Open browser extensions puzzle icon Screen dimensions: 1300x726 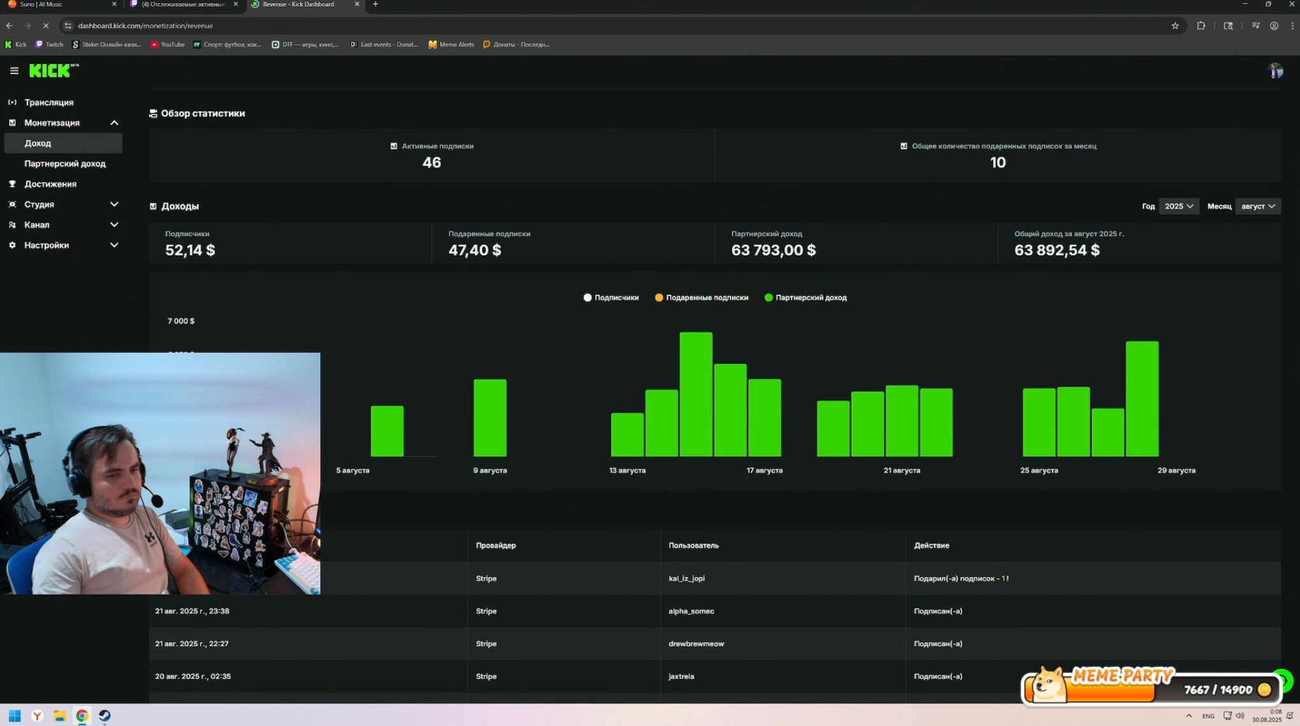[x=1201, y=25]
